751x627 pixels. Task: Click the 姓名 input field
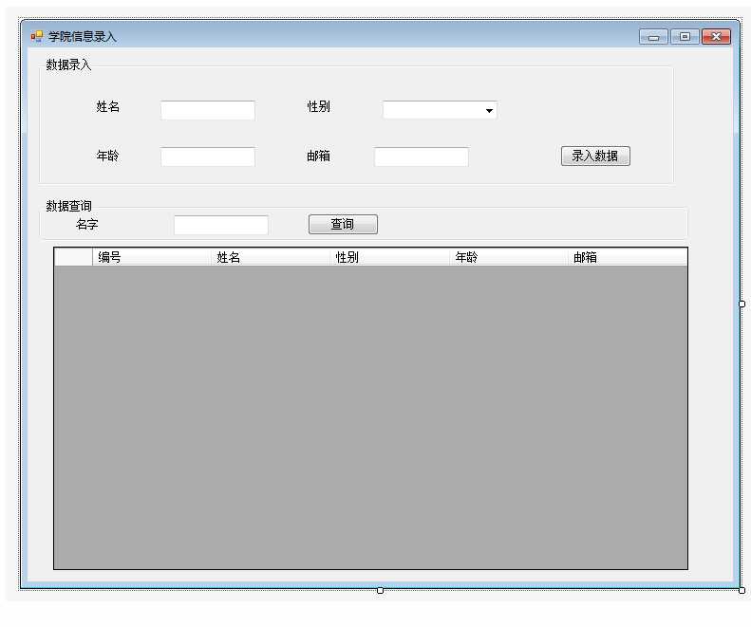tap(208, 110)
